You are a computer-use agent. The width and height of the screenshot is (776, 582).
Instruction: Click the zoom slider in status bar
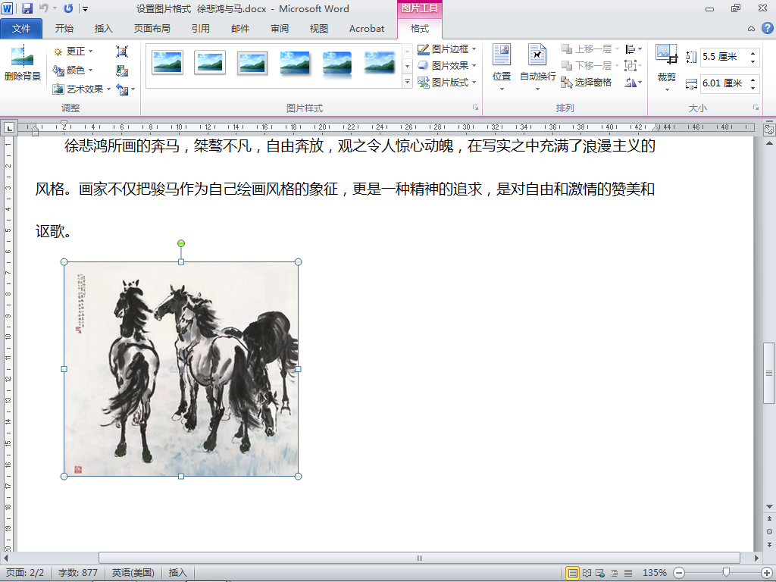point(726,573)
